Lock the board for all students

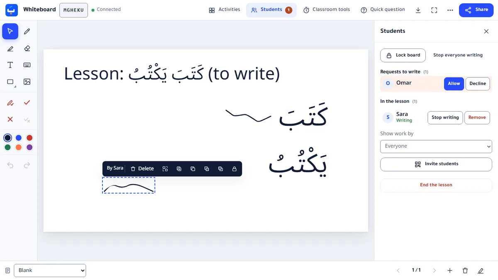click(x=403, y=55)
